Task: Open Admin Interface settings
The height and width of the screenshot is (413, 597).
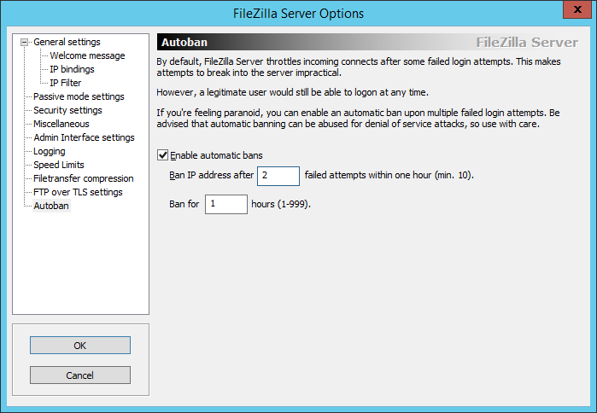Action: [x=84, y=137]
